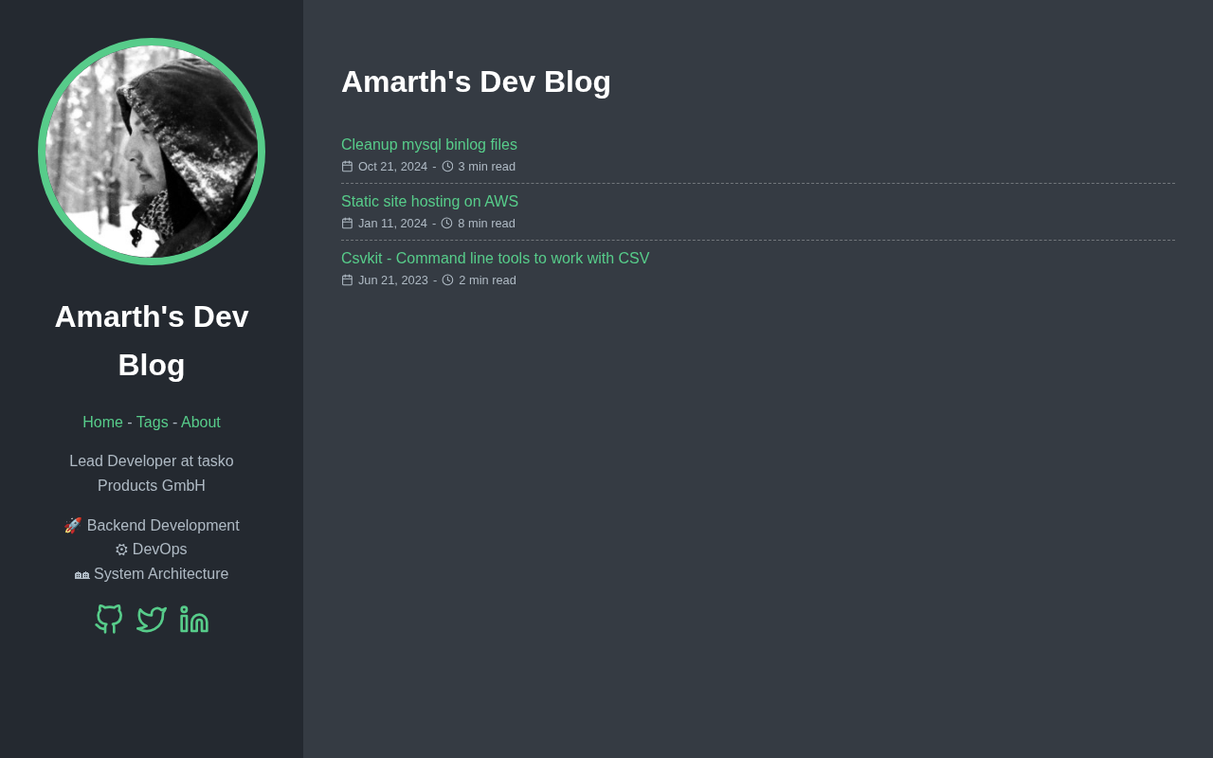Click the main Amarth's Dev Blog heading
The image size is (1213, 758).
tap(476, 82)
